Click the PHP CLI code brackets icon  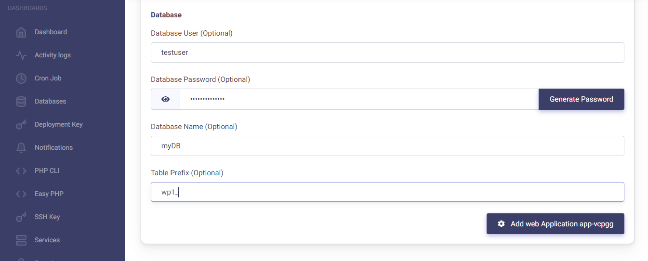(x=21, y=171)
